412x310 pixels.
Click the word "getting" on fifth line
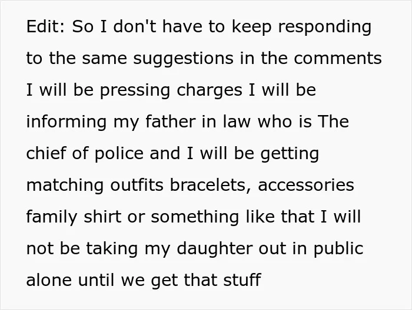(290, 154)
